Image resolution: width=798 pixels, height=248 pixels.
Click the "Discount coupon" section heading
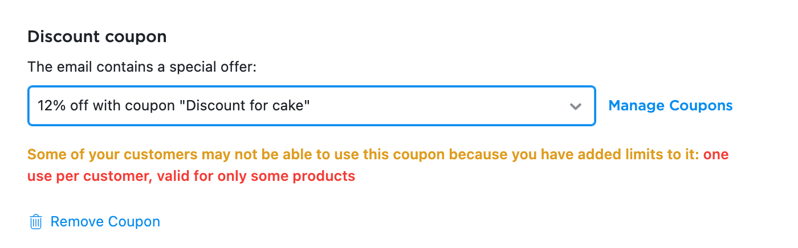[x=97, y=37]
